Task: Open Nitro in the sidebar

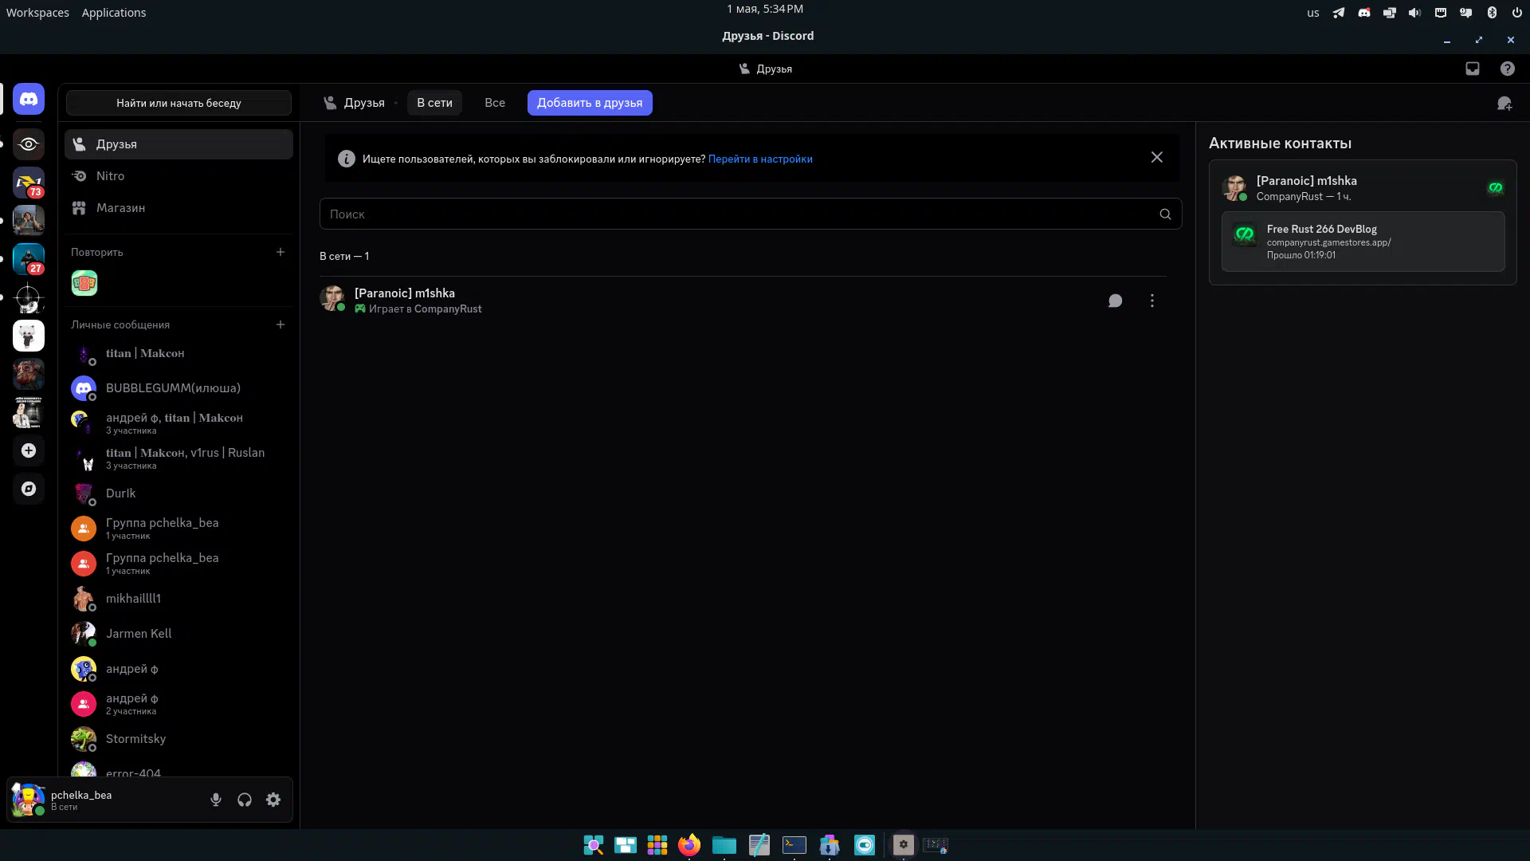Action: (x=178, y=176)
